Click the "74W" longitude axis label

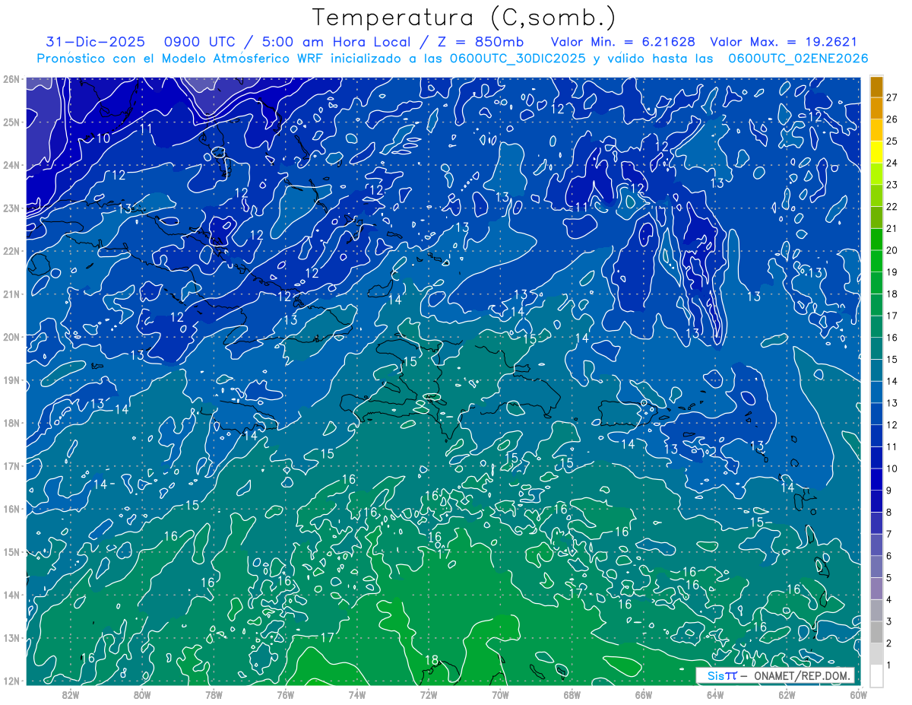[x=357, y=694]
